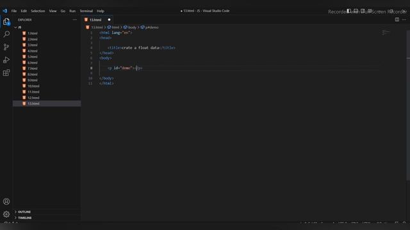Open Explorer views and more actions ellipsis
410x230 pixels.
point(75,20)
